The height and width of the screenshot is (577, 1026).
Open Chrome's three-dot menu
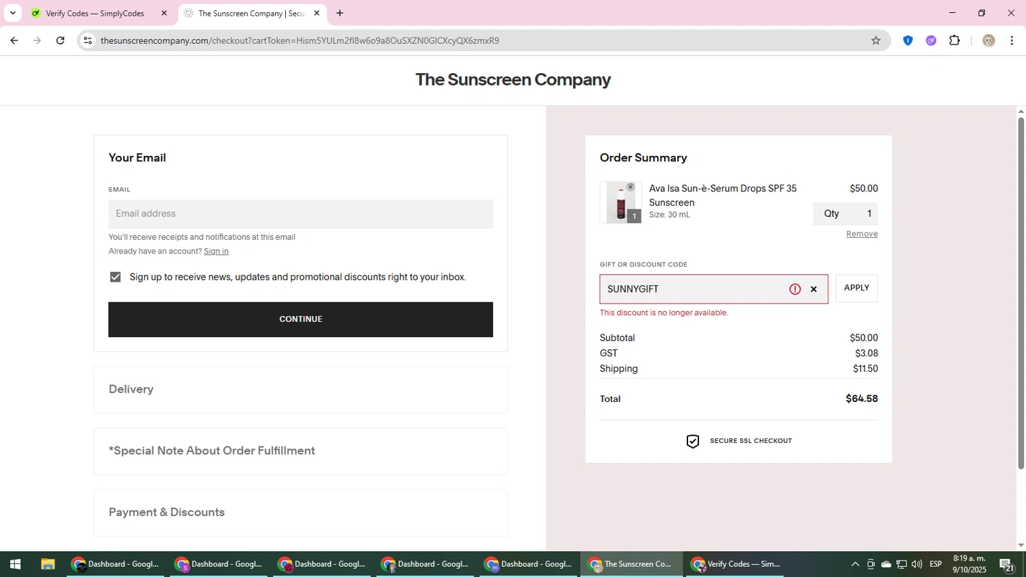click(1012, 40)
